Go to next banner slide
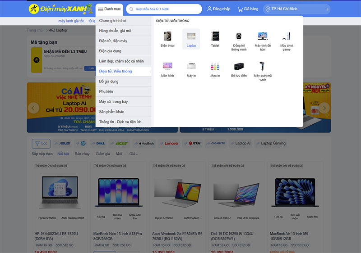 point(324,108)
